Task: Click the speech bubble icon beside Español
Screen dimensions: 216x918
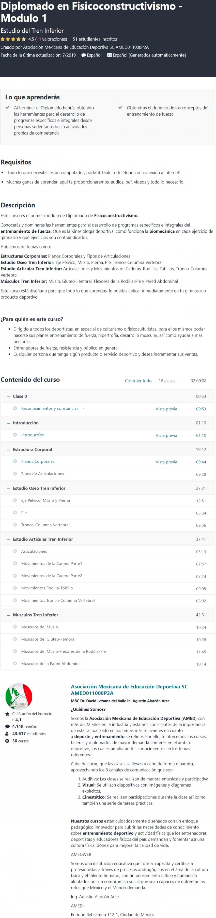Action: coord(84,55)
